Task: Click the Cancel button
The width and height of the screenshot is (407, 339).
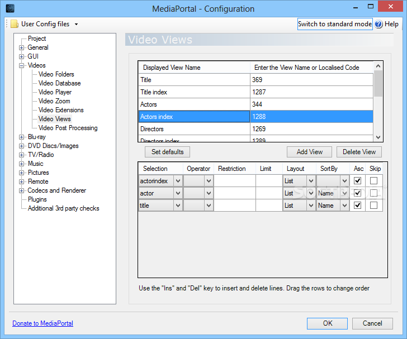Action: (x=372, y=323)
